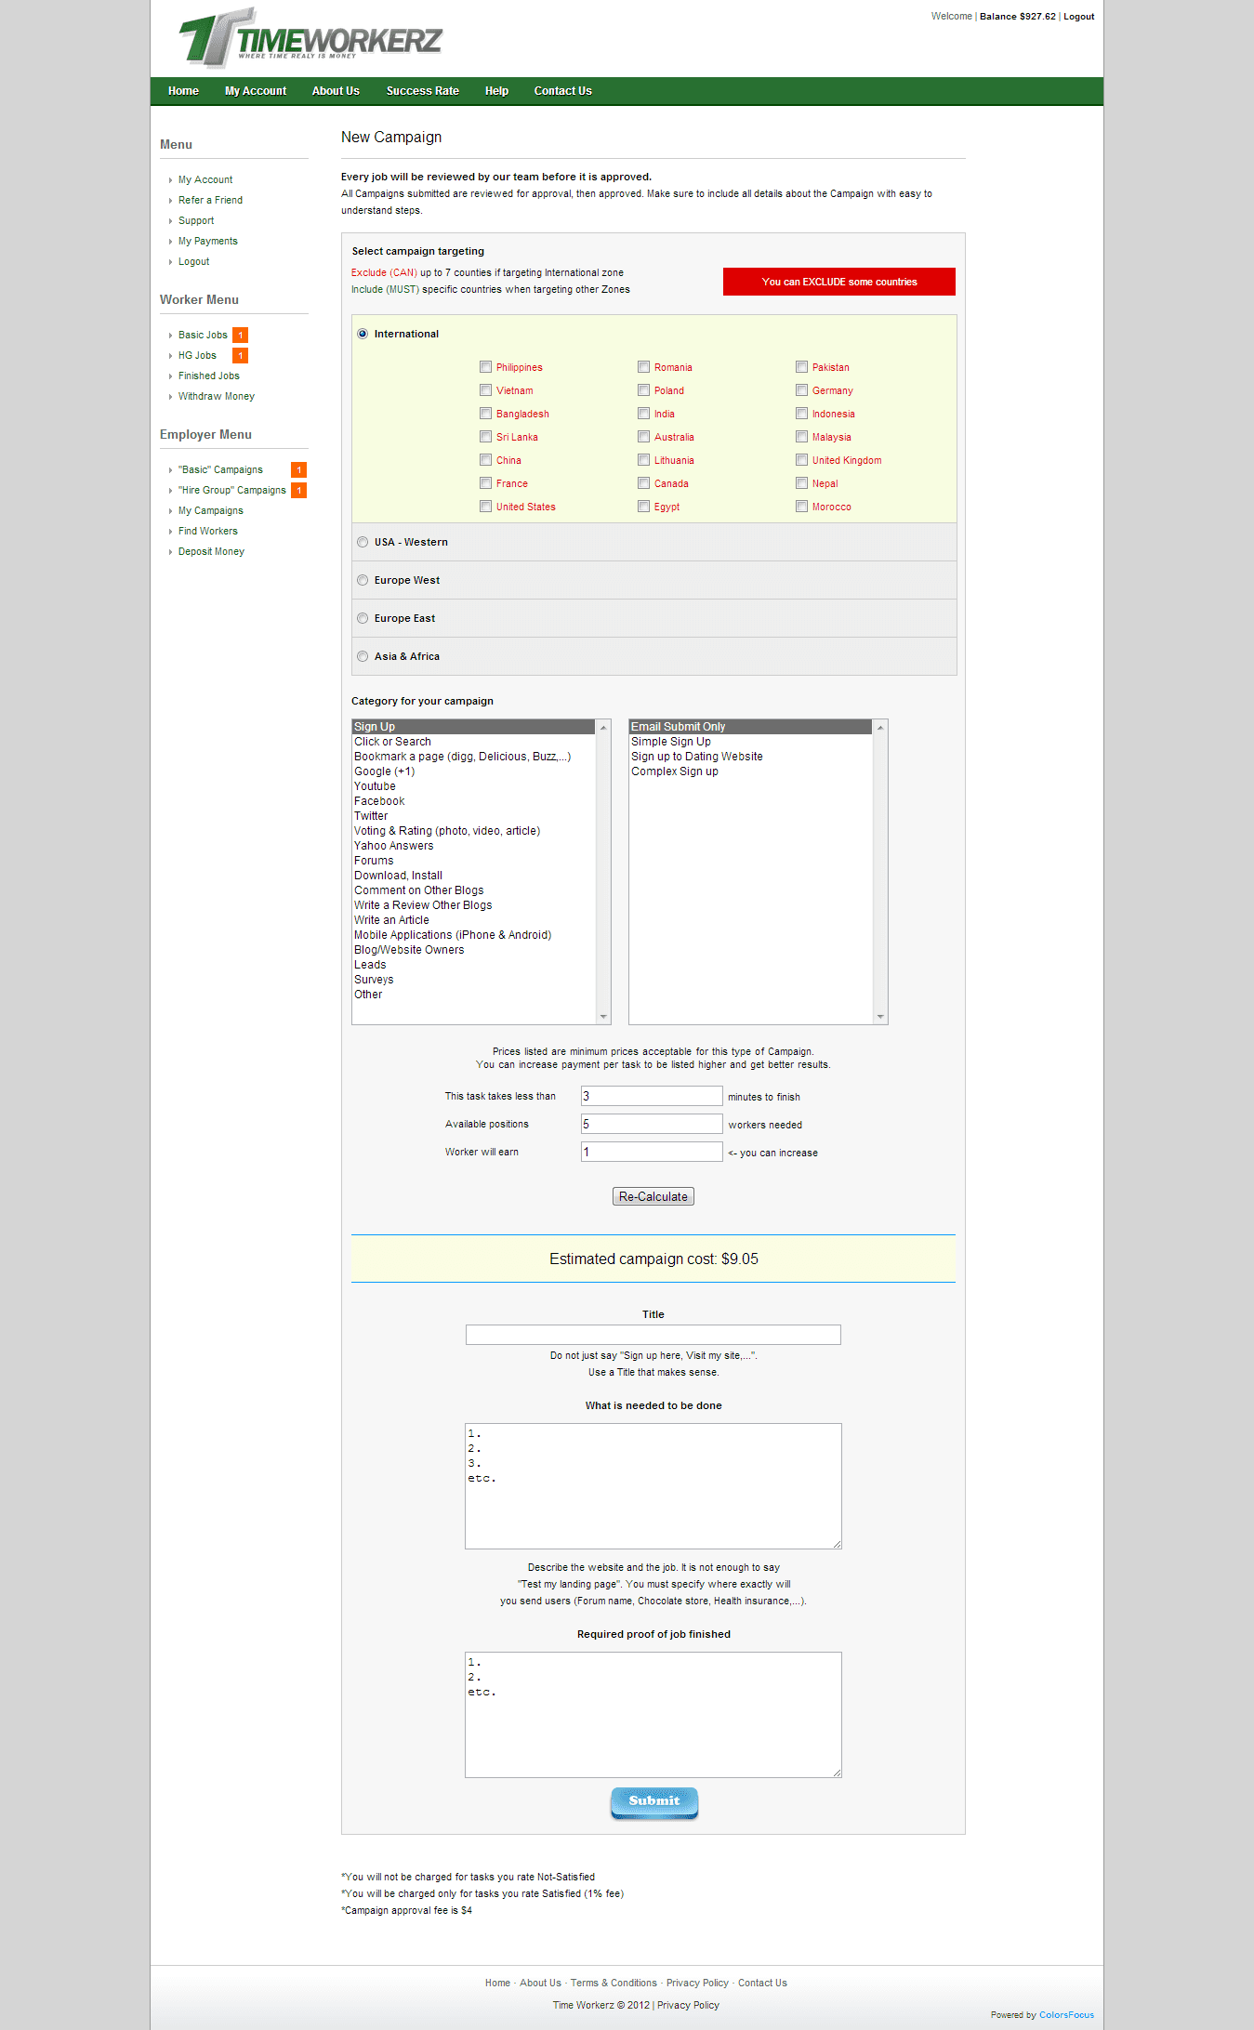Open Finished Jobs sidebar link
This screenshot has width=1254, height=2030.
coord(209,376)
